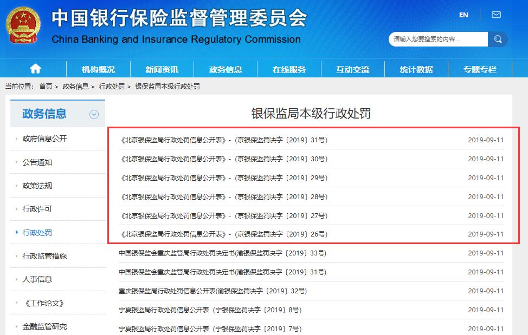Open the 京银保监罚决字〔2019〕26号 notice
This screenshot has width=528, height=335.
coord(223,234)
